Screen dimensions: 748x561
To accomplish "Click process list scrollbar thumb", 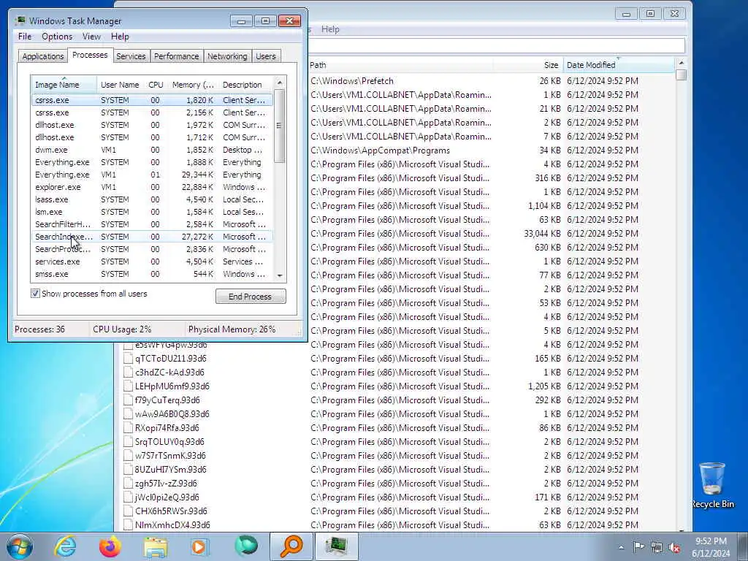I will (280, 126).
